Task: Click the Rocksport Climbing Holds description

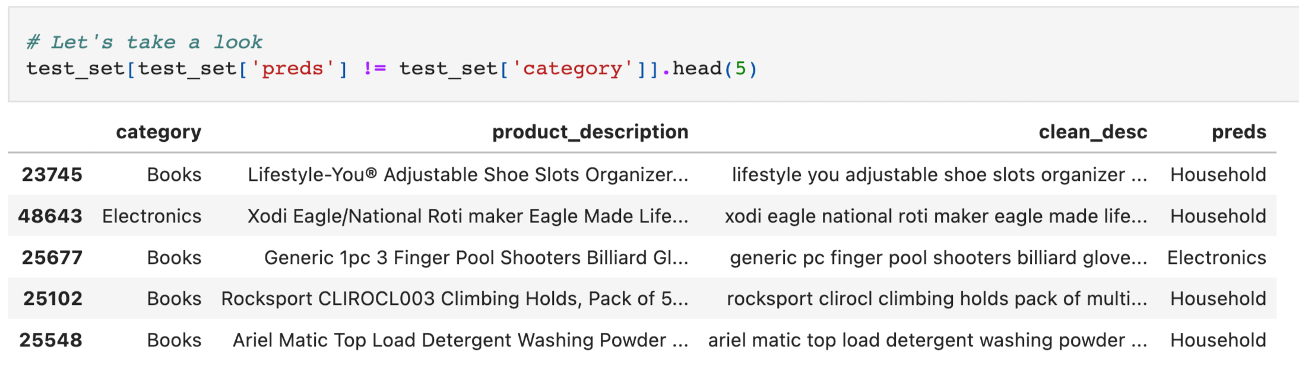Action: (x=455, y=298)
